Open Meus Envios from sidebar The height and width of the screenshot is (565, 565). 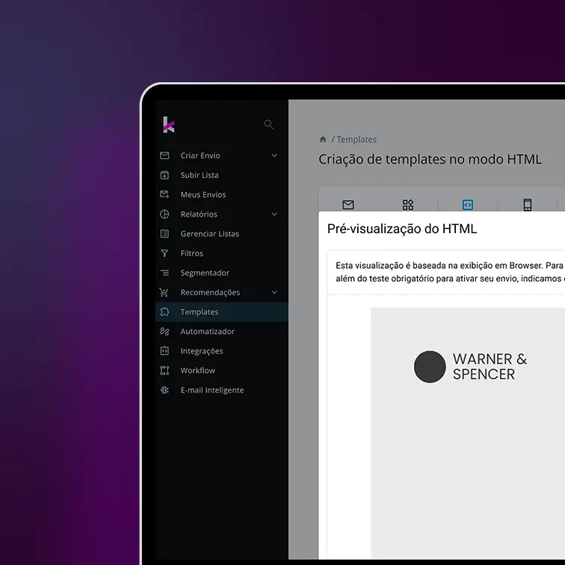click(x=203, y=194)
